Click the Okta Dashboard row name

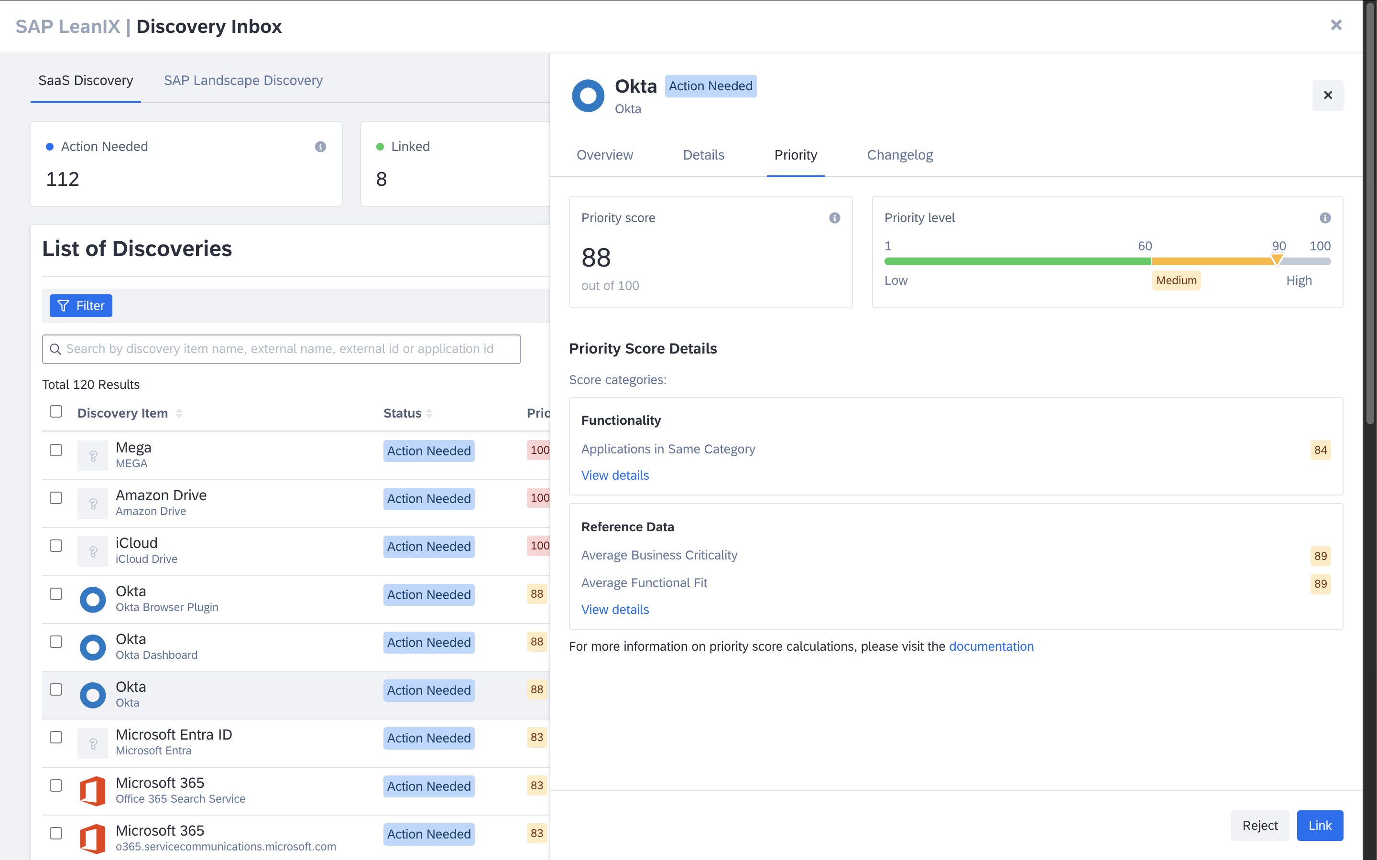(131, 639)
